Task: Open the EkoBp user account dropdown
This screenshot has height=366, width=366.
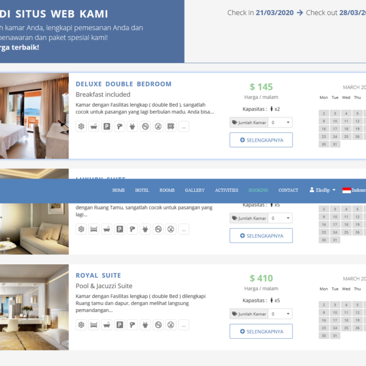Action: tap(323, 190)
